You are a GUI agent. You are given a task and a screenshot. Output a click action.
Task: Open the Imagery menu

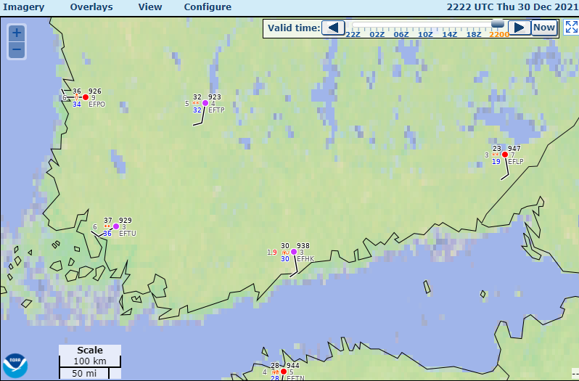[x=24, y=7]
